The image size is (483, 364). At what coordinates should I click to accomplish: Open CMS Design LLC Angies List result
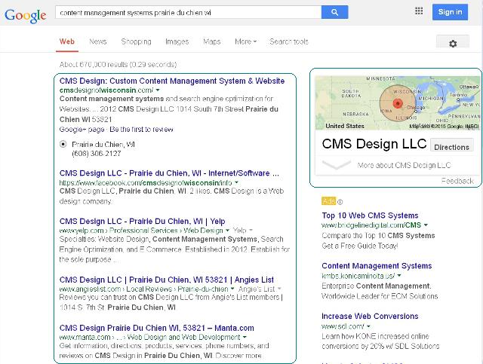coord(167,280)
